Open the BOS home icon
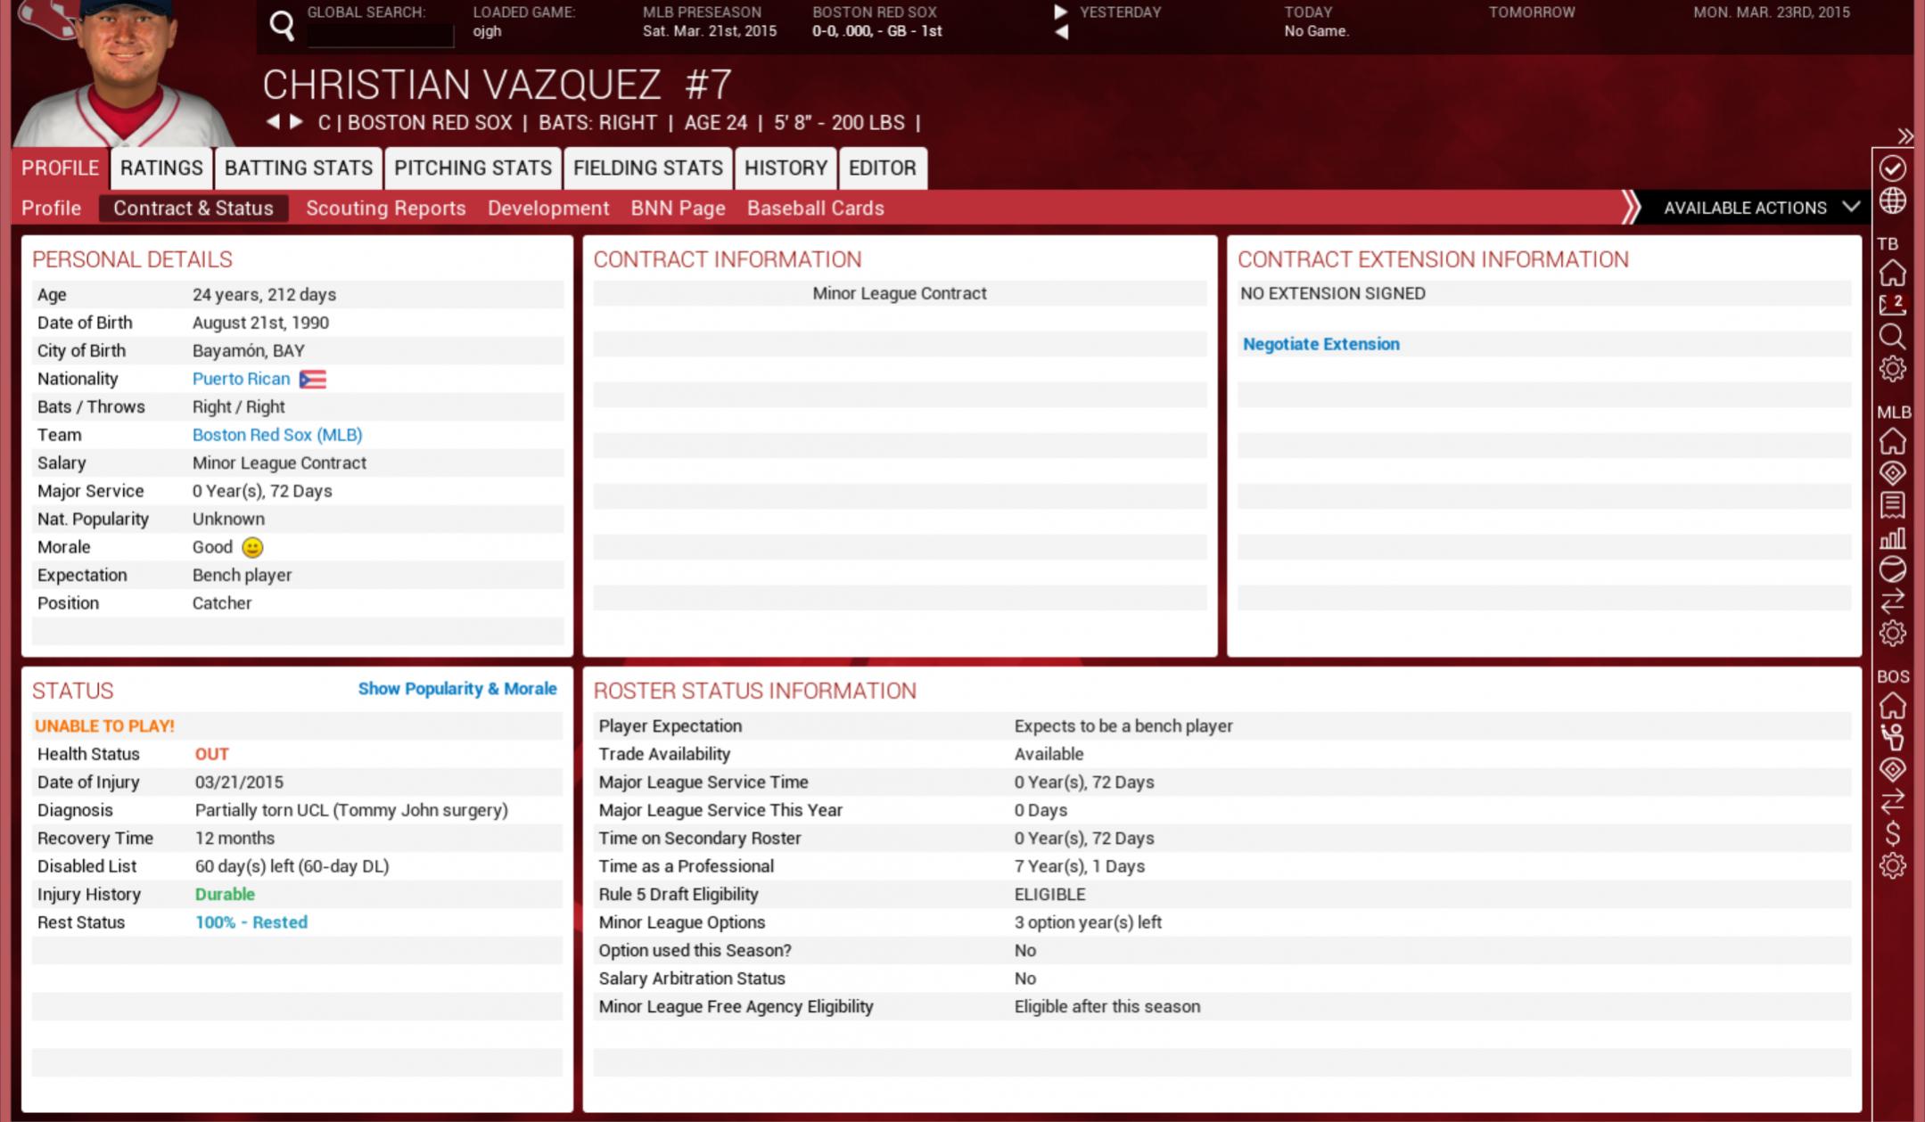Viewport: 1925px width, 1122px height. 1892,707
